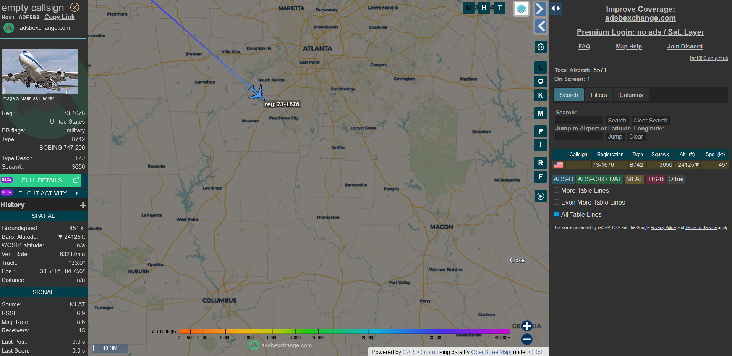Click the ADS-C/R / UAT source legend

pos(599,179)
